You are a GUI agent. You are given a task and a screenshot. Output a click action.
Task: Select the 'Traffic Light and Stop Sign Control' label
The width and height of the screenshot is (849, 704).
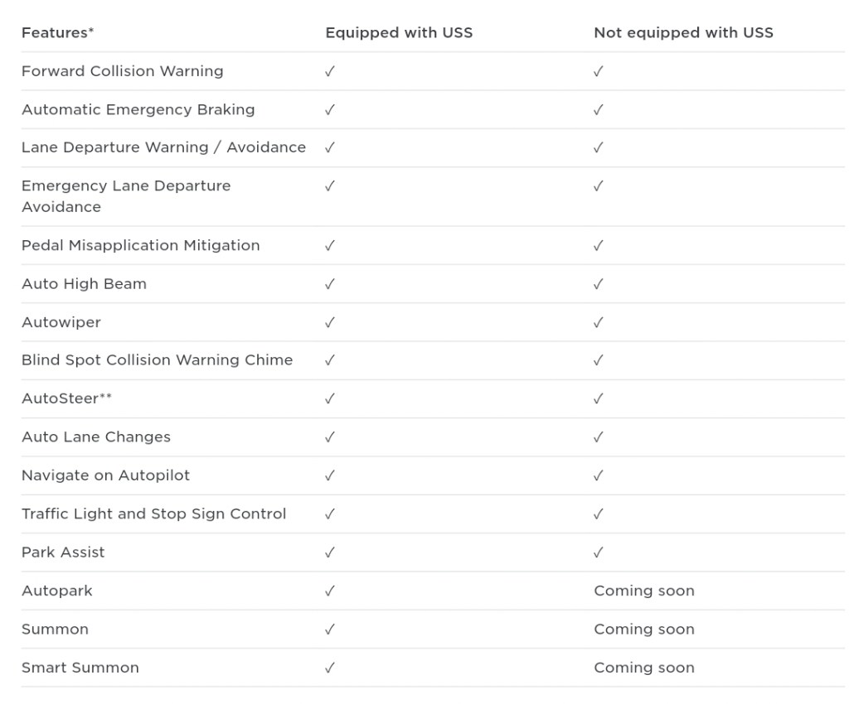pyautogui.click(x=153, y=514)
